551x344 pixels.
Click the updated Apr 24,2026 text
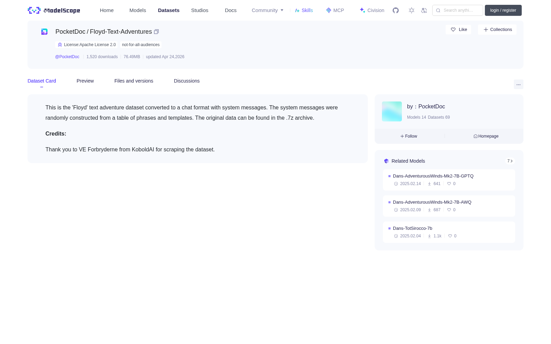(x=165, y=57)
